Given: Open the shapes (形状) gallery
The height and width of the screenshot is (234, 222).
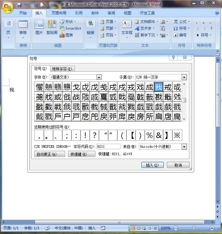Looking at the screenshot, I should (68, 22).
